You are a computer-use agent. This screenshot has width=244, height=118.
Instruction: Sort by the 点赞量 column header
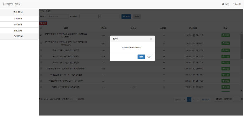[163, 28]
